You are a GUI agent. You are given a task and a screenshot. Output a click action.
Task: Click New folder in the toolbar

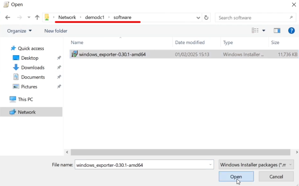click(x=56, y=31)
